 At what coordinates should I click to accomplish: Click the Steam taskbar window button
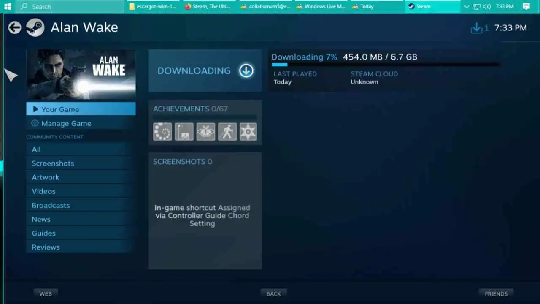[x=433, y=6]
